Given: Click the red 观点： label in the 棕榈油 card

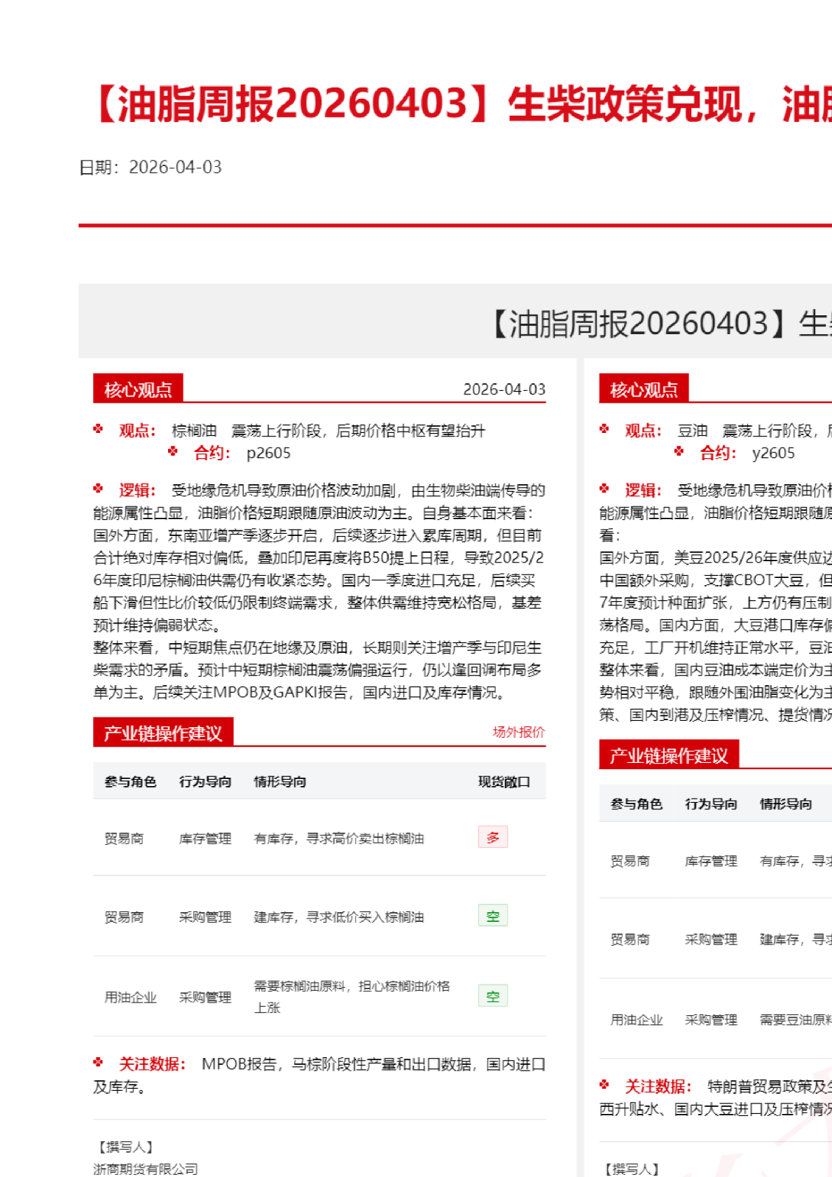Looking at the screenshot, I should click(x=138, y=430).
